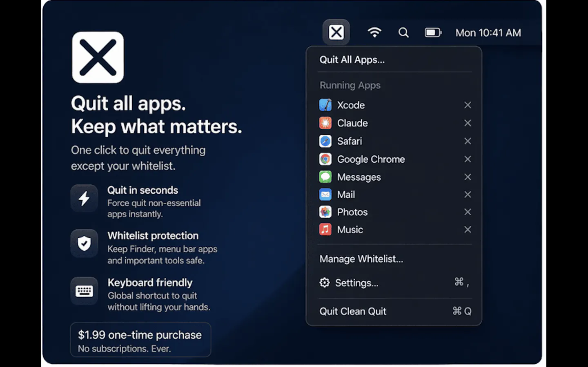Open Spotlight search magnifier icon
Screen dimensions: 588x367
[403, 33]
